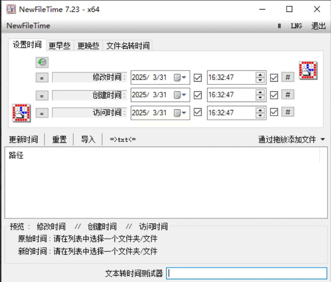Toggle the 创建时间 time-of-day checkbox
Viewport: 331px width, 282px height.
[x=274, y=95]
